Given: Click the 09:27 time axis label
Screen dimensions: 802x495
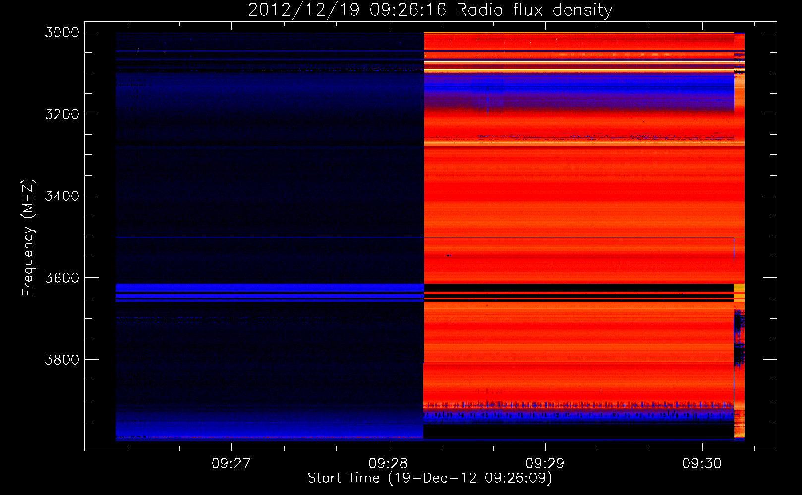Looking at the screenshot, I should 231,464.
